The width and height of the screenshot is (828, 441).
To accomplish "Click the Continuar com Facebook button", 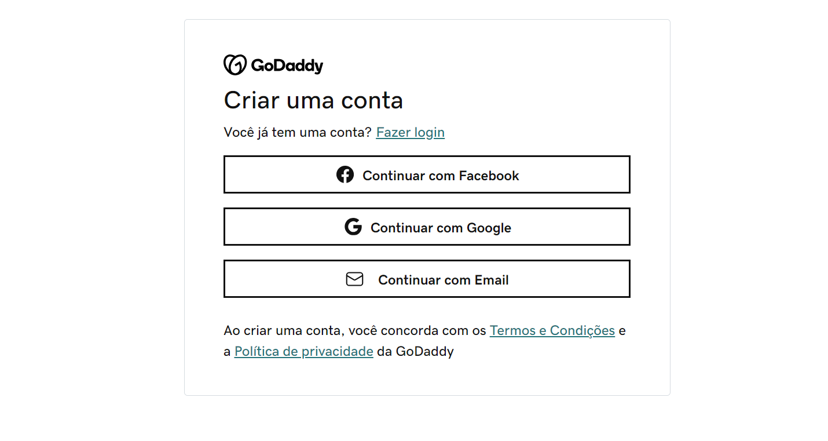I will pyautogui.click(x=427, y=174).
